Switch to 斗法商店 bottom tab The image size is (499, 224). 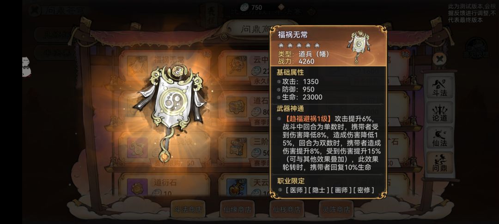[188, 209]
